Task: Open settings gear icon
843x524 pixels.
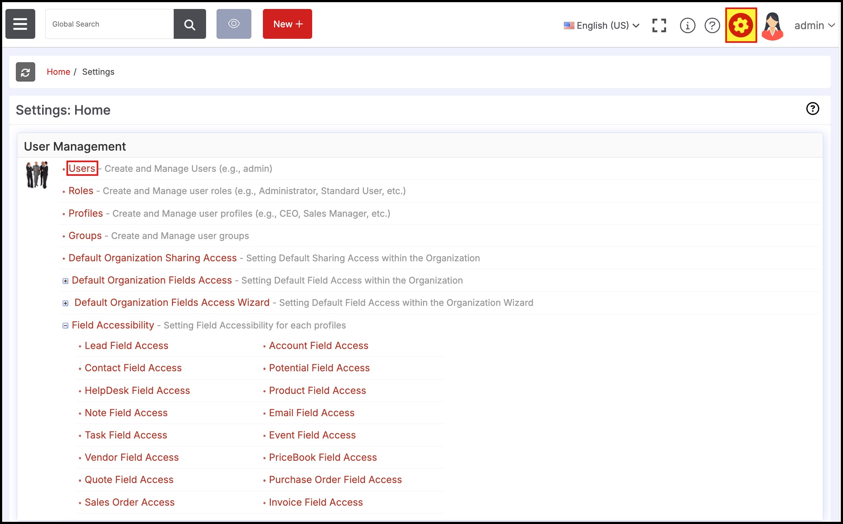Action: click(x=741, y=26)
